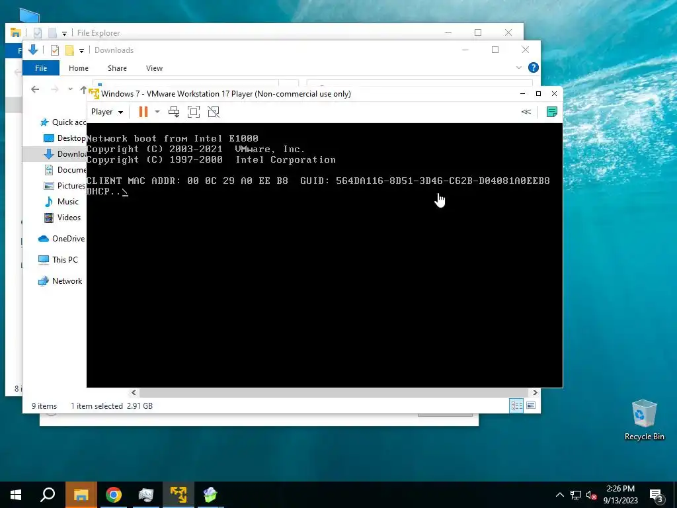Switch to the View ribbon tab
The width and height of the screenshot is (677, 508).
[154, 68]
